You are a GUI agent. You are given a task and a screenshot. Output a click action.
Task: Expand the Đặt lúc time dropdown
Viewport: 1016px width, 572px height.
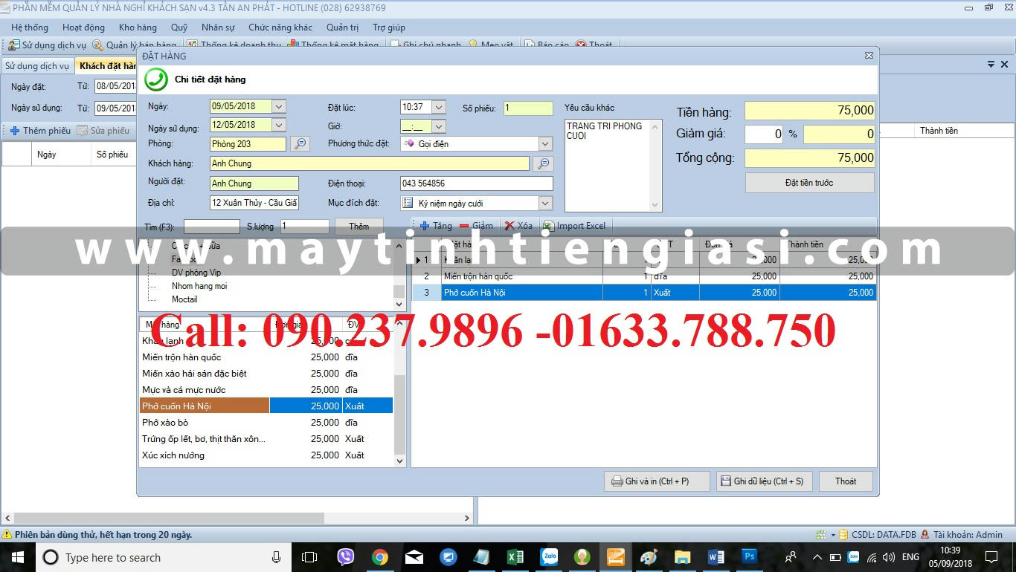[x=439, y=107]
